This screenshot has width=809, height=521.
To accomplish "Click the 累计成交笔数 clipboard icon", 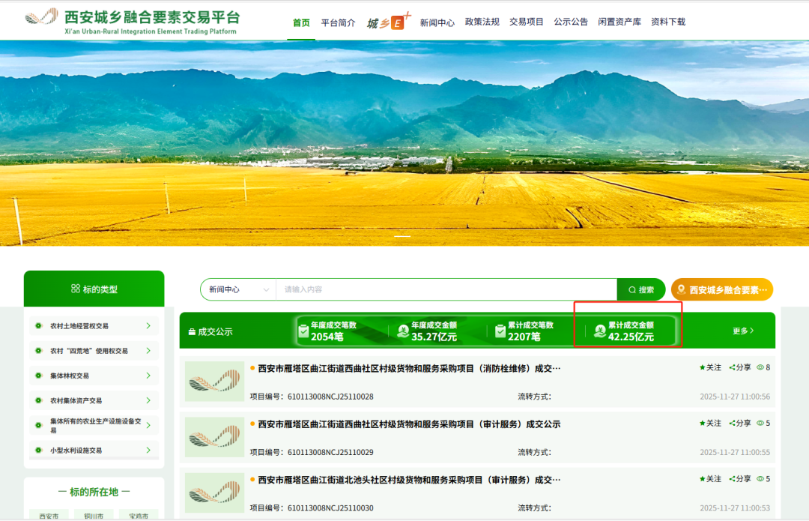I will (500, 331).
